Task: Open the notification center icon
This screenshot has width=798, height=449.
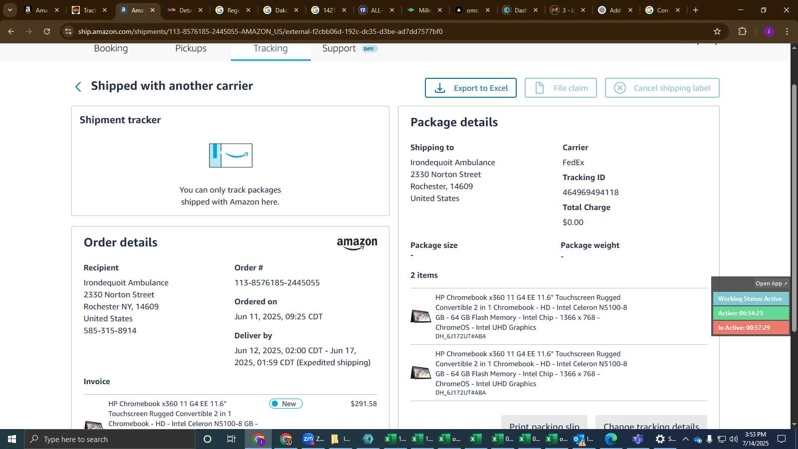Action: pyautogui.click(x=782, y=439)
